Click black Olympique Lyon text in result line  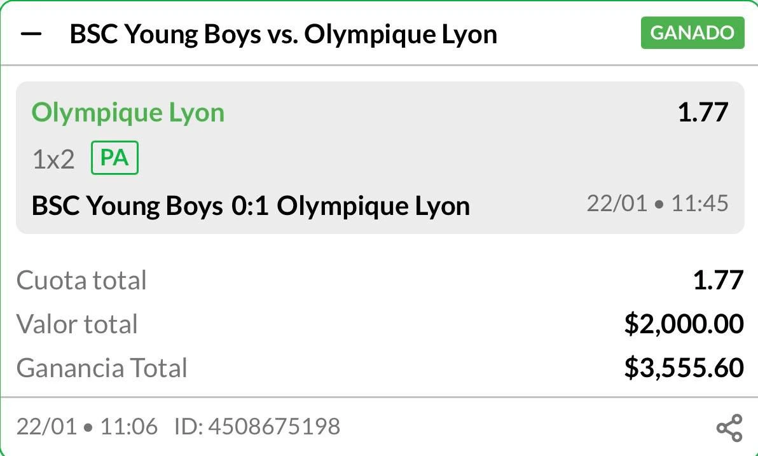[373, 206]
